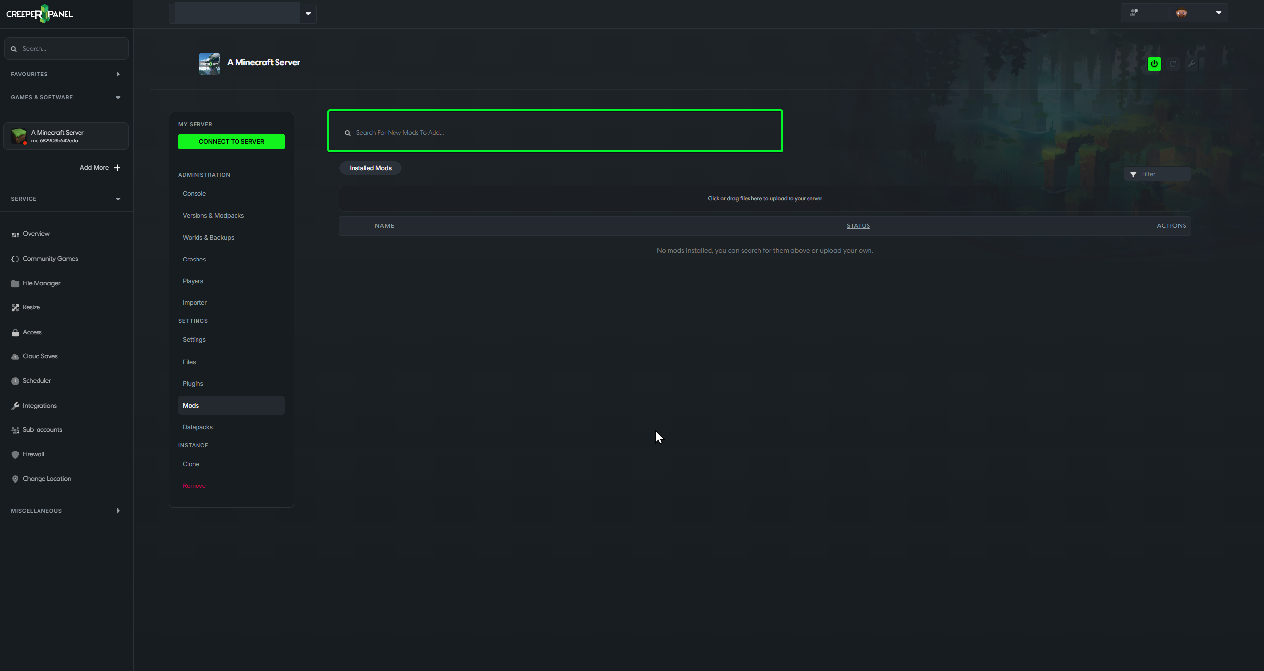Click the magnifier icon in the mod search
The height and width of the screenshot is (671, 1264).
pos(348,133)
